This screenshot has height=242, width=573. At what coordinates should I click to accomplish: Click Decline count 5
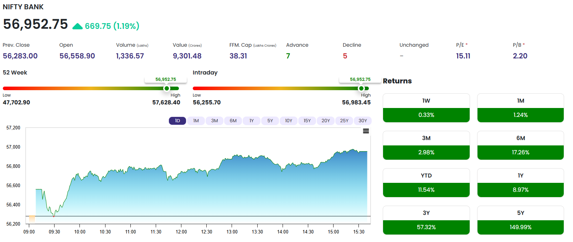coord(345,56)
